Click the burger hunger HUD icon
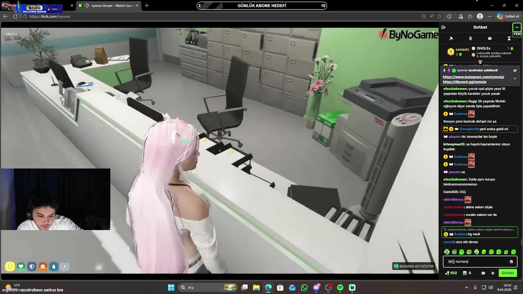Viewport: 523px width, 294px height. coord(43,267)
